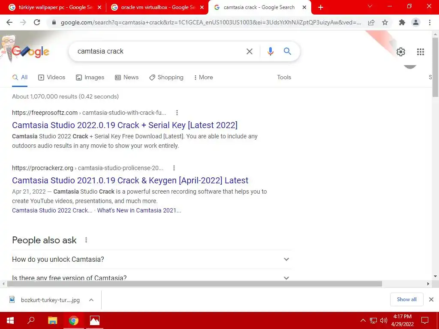Select the Images results tab

[90, 78]
